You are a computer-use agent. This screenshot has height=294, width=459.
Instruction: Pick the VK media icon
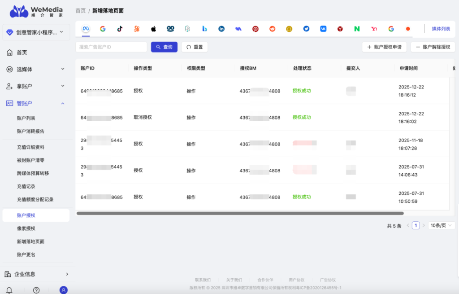click(x=323, y=29)
